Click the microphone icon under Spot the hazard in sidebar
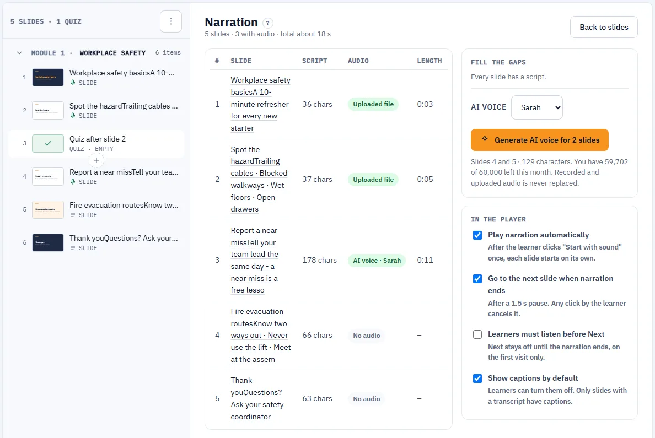Screen dimensions: 655x438 [73, 116]
